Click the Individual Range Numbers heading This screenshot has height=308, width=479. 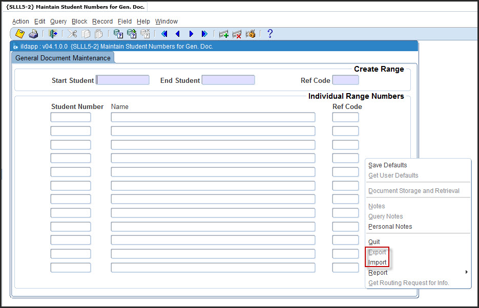pyautogui.click(x=356, y=96)
